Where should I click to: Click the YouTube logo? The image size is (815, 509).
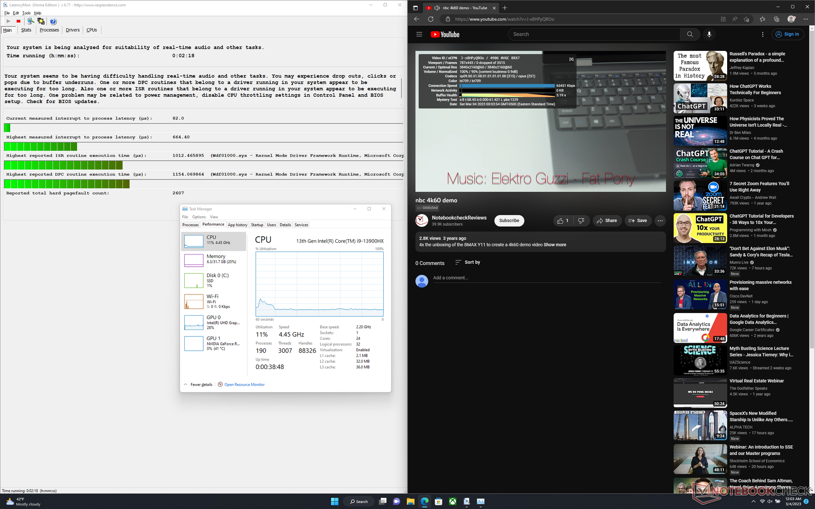click(x=445, y=34)
